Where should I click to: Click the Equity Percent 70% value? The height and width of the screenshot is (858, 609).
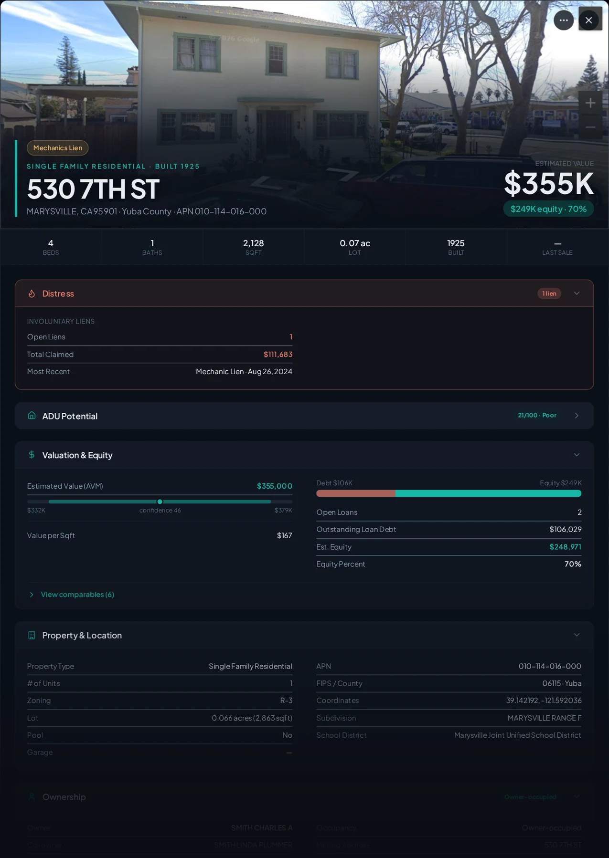(573, 564)
